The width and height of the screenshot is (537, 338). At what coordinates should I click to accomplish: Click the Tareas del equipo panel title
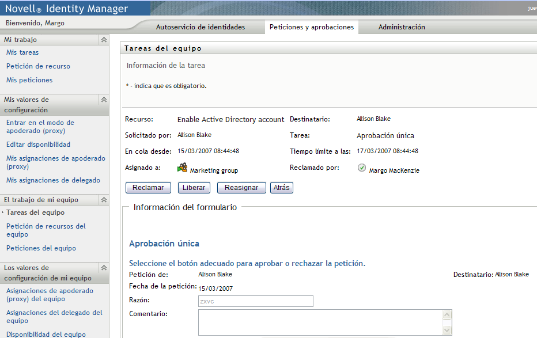[x=163, y=48]
